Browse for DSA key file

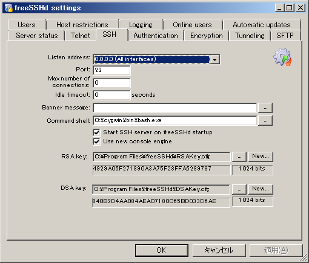239,189
